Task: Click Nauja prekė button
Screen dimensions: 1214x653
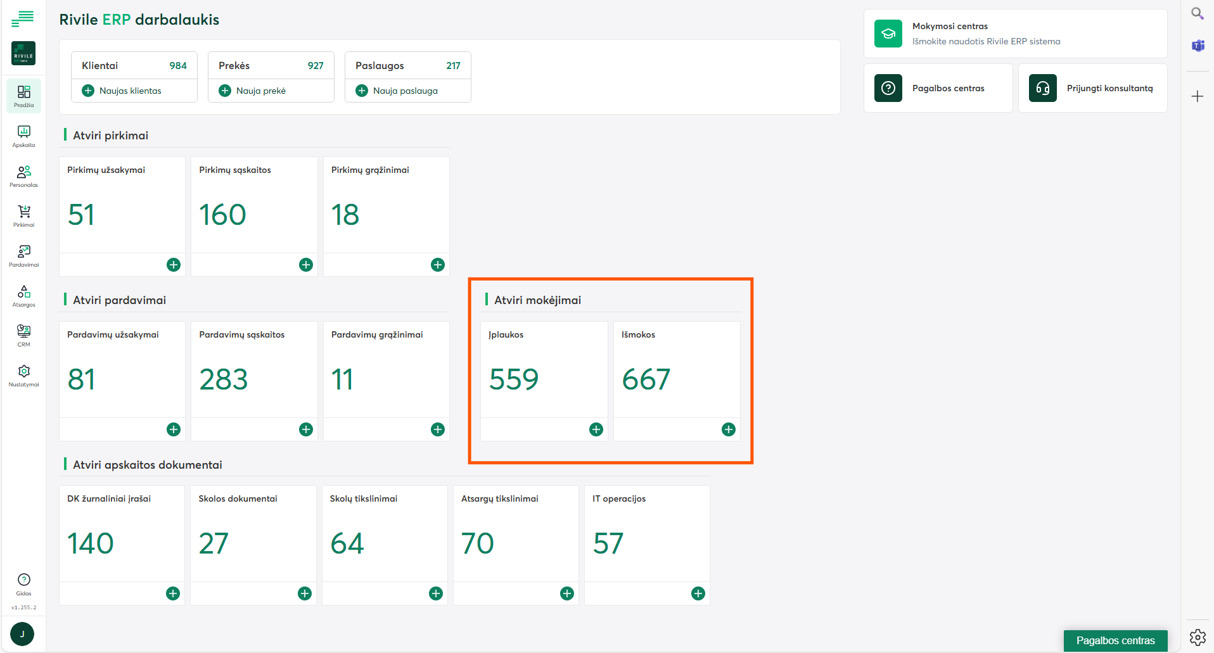Action: point(253,91)
